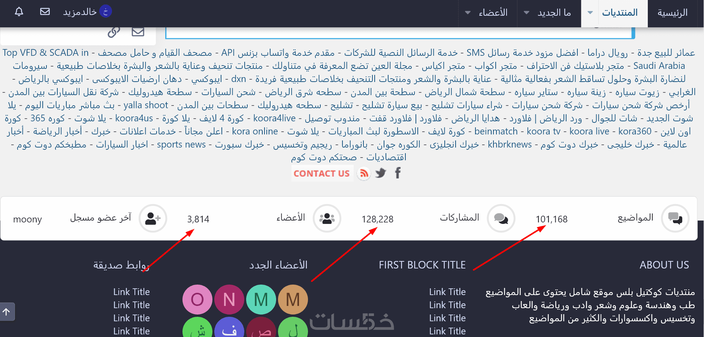The width and height of the screenshot is (704, 337).
Task: Open the koora4us link
Action: [x=134, y=118]
